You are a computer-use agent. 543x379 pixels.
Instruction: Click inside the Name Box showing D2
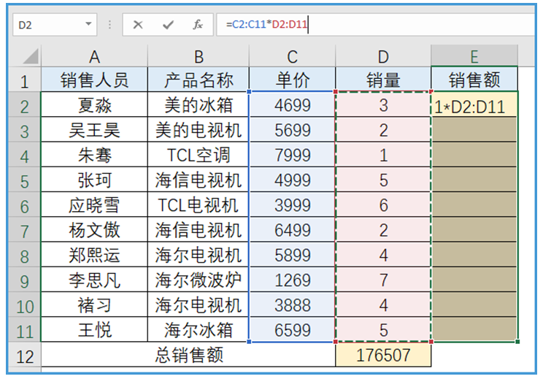coord(47,25)
